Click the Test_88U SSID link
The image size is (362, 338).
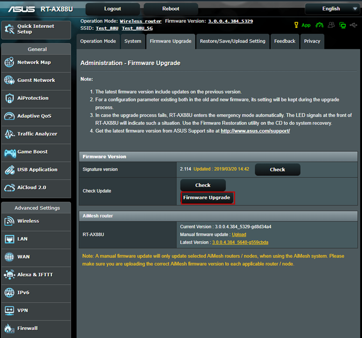[107, 28]
